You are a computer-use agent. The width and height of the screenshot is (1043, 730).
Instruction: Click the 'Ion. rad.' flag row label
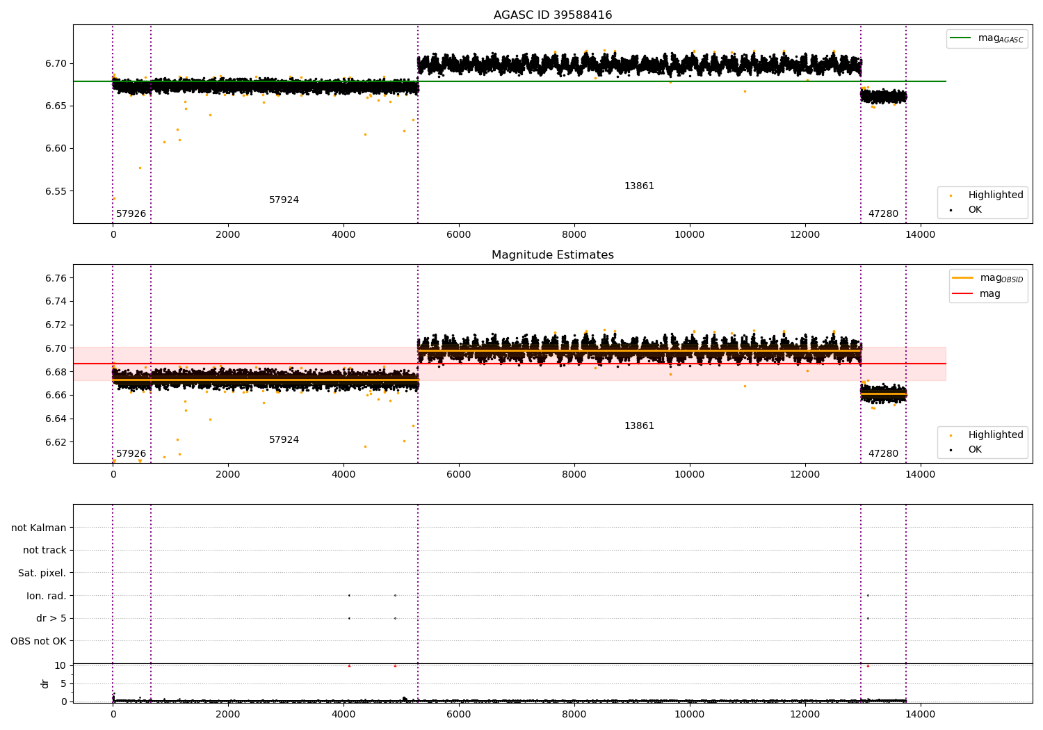tap(47, 597)
